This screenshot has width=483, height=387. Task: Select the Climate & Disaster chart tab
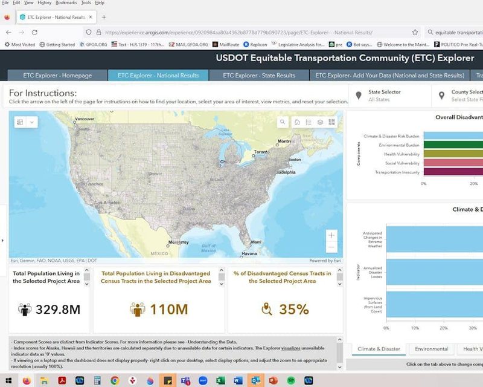(379, 349)
